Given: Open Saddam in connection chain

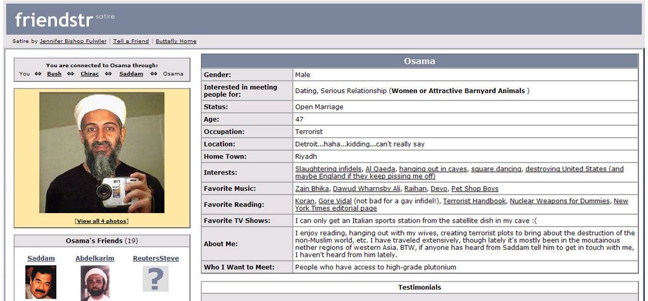Looking at the screenshot, I should pos(131,74).
